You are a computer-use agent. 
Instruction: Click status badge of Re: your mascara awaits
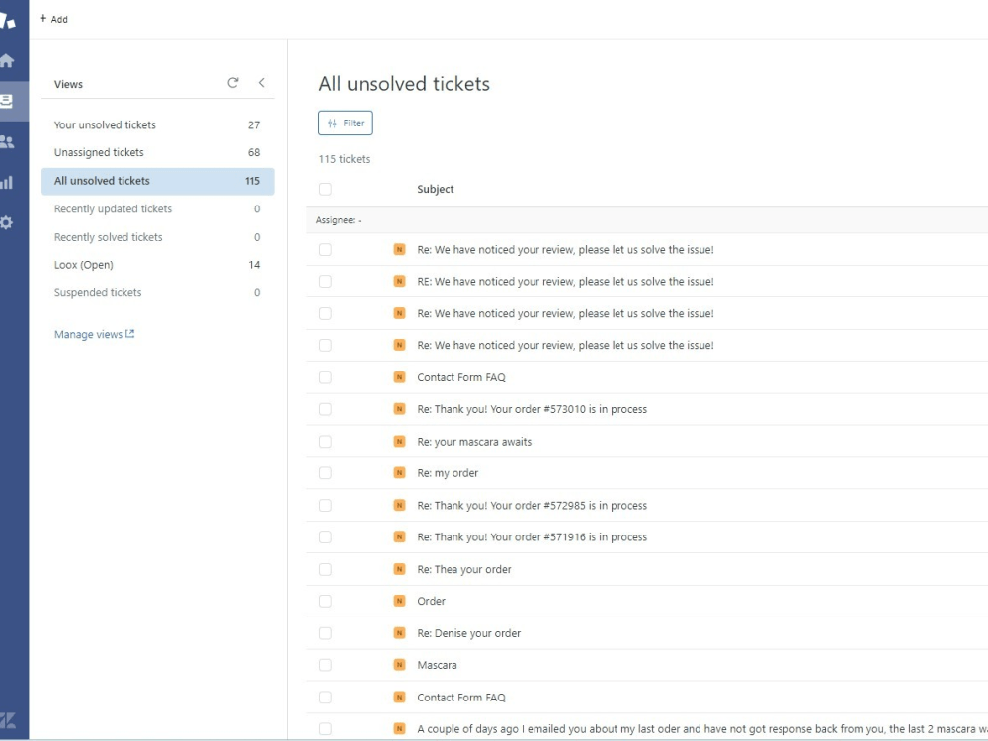pos(399,441)
